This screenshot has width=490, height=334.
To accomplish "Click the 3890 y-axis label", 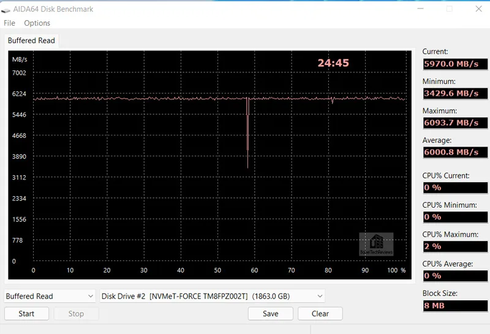I will tap(19, 157).
